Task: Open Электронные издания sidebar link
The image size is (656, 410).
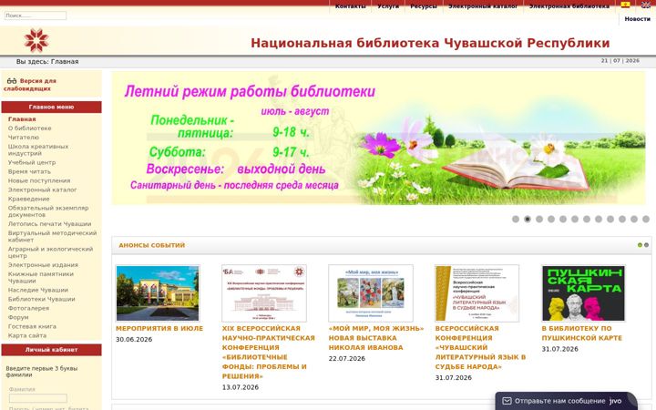Action: point(43,265)
